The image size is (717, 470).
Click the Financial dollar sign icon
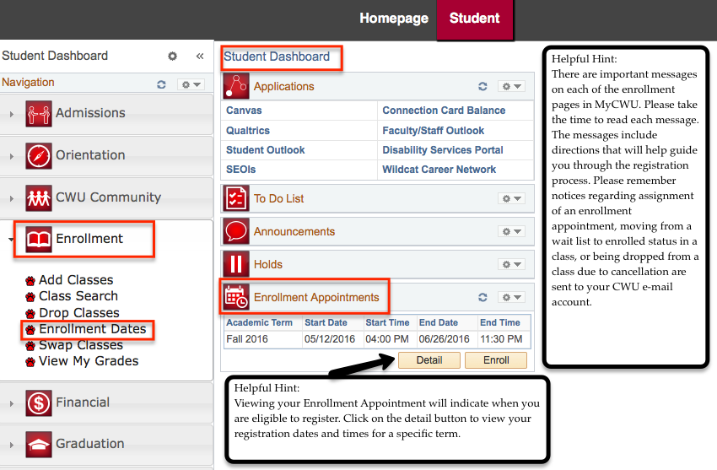tap(39, 402)
